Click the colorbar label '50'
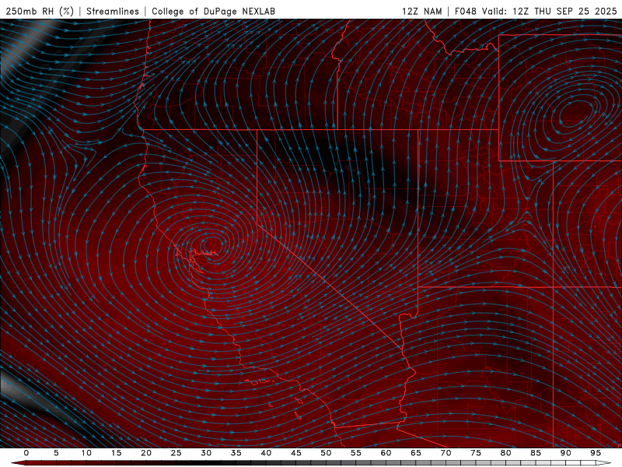The image size is (622, 467). pos(326,453)
